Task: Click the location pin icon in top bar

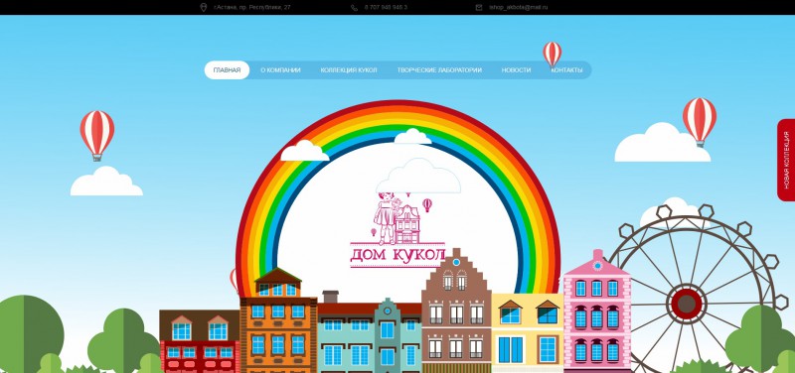Action: pos(204,7)
